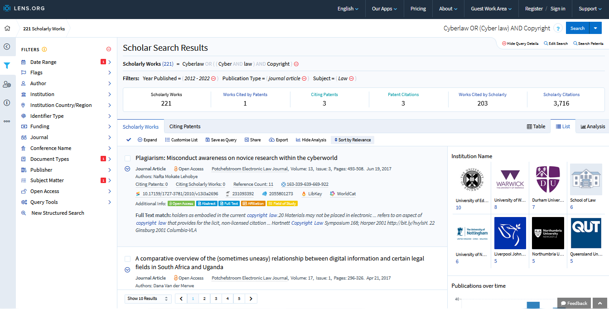This screenshot has width=609, height=309.
Task: Go to results page 3
Action: [x=216, y=299]
